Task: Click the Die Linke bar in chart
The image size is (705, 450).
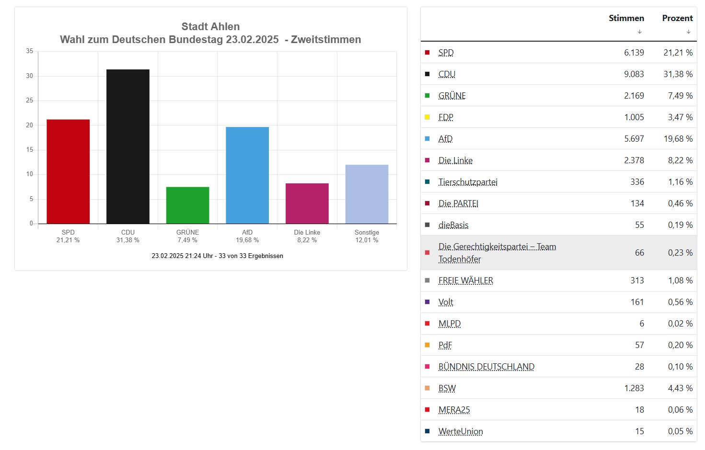Action: [307, 203]
